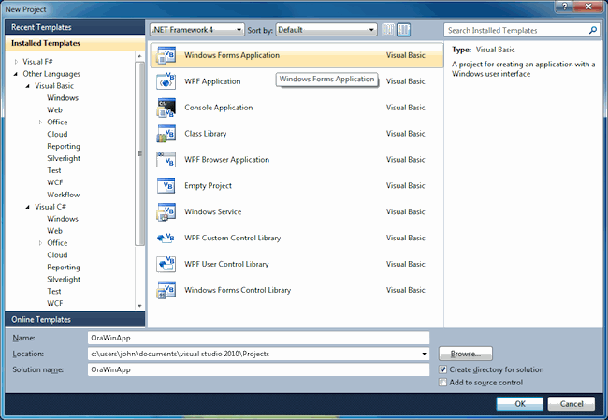Enable Add to source control checkbox
The height and width of the screenshot is (420, 608).
pos(442,383)
